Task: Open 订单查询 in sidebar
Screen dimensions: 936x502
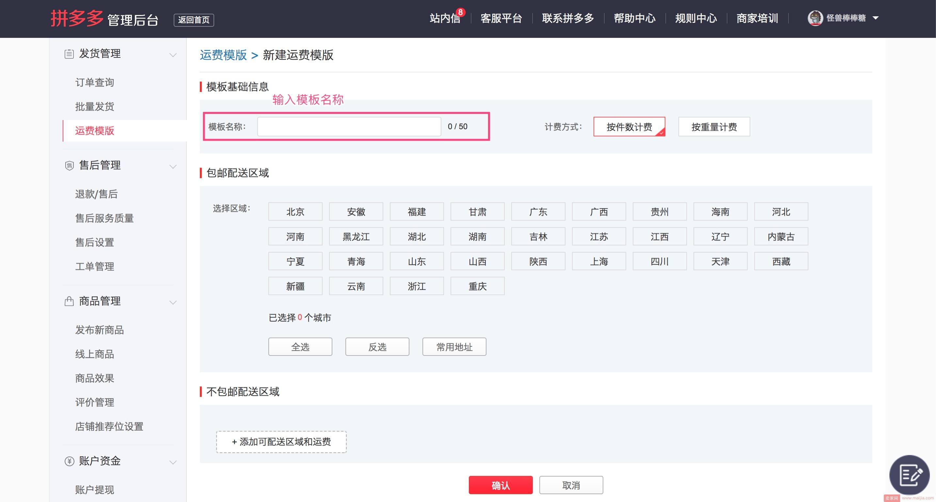Action: [94, 83]
